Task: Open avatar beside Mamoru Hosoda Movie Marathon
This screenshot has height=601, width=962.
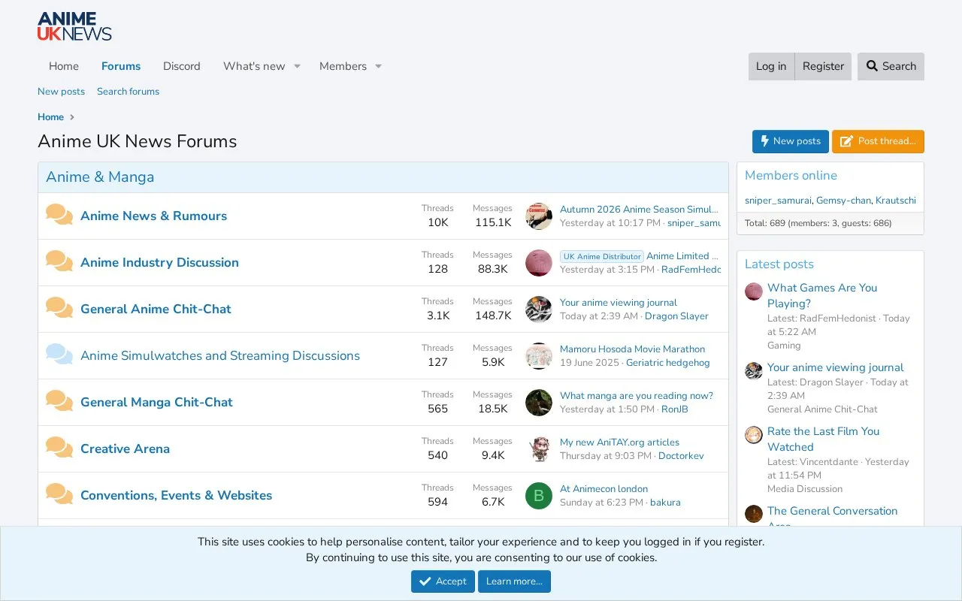Action: tap(539, 356)
